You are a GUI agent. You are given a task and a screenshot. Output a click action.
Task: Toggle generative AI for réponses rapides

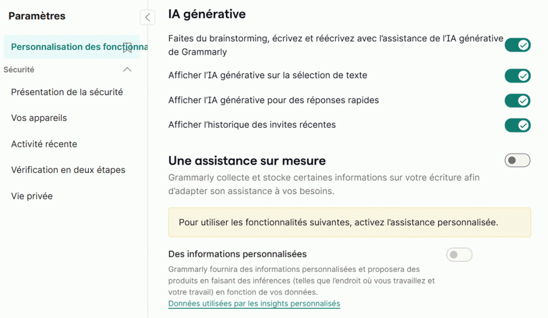517,100
